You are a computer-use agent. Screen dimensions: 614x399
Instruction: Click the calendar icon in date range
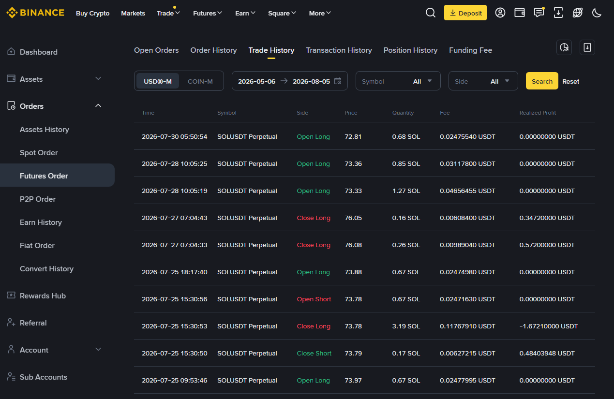(338, 81)
